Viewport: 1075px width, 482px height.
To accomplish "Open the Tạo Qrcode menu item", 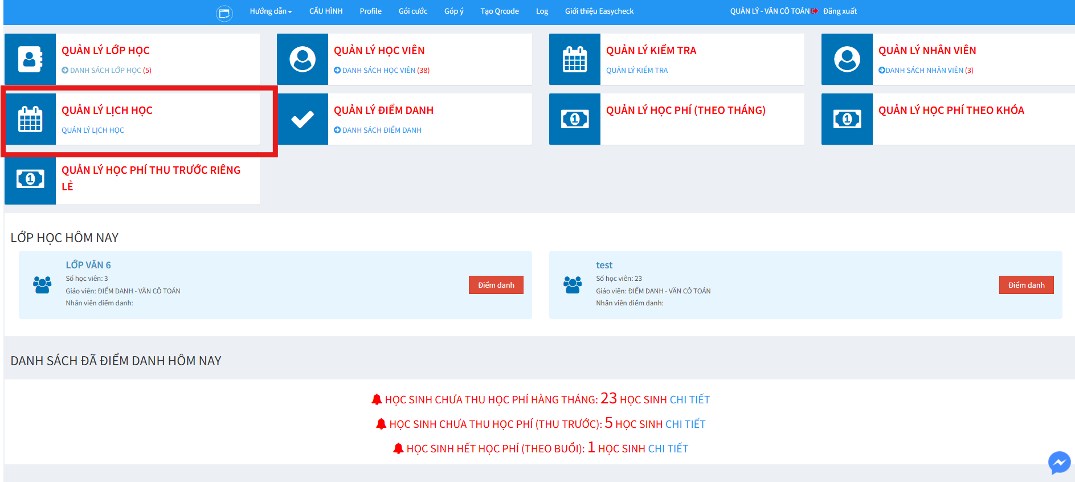I will pos(500,11).
